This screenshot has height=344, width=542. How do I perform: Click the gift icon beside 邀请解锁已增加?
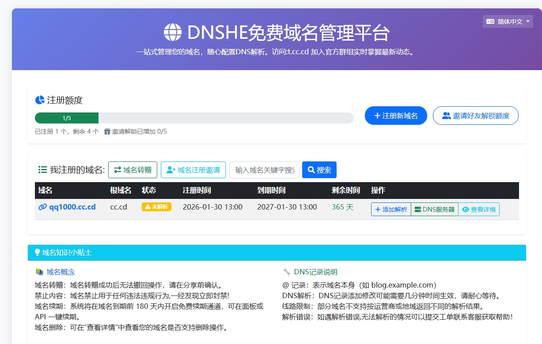point(107,131)
